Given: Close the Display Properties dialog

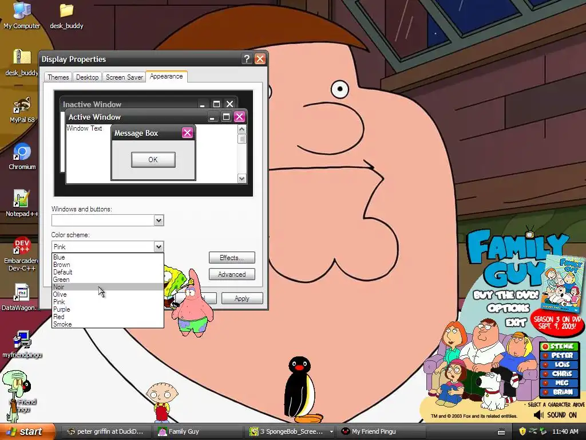Looking at the screenshot, I should (x=260, y=59).
